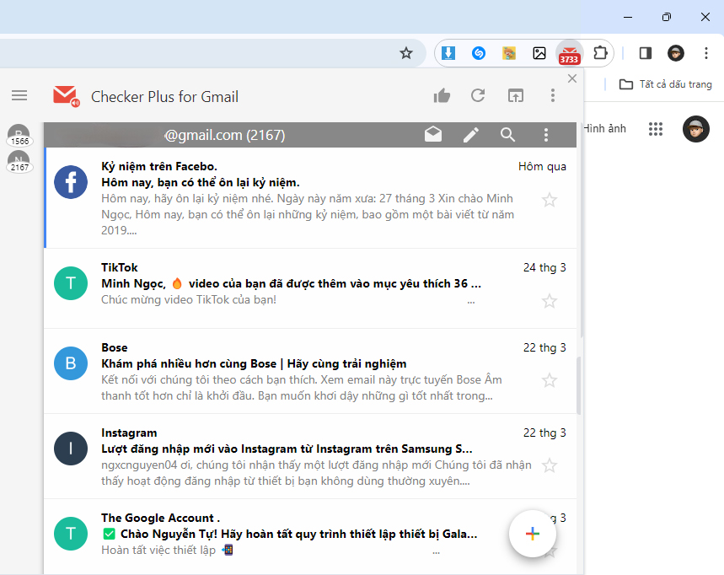Open Gmail in a new tab icon
The height and width of the screenshot is (575, 724).
tap(515, 95)
